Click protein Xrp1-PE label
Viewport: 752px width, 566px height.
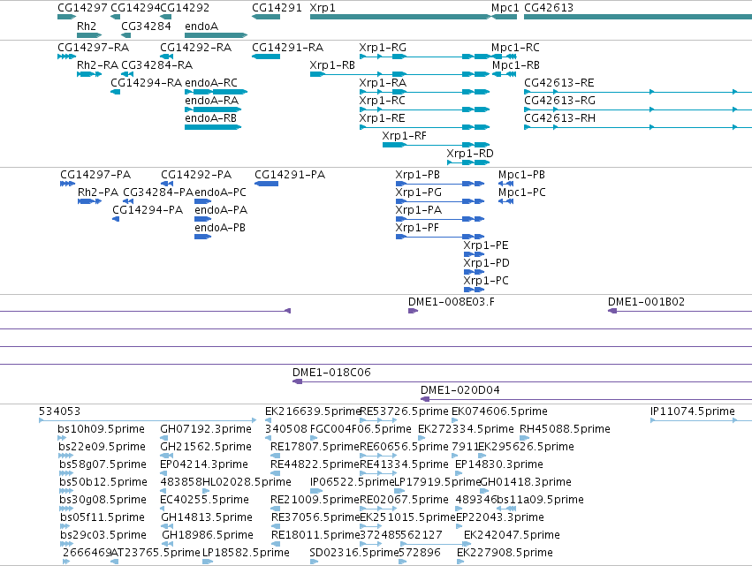486,245
